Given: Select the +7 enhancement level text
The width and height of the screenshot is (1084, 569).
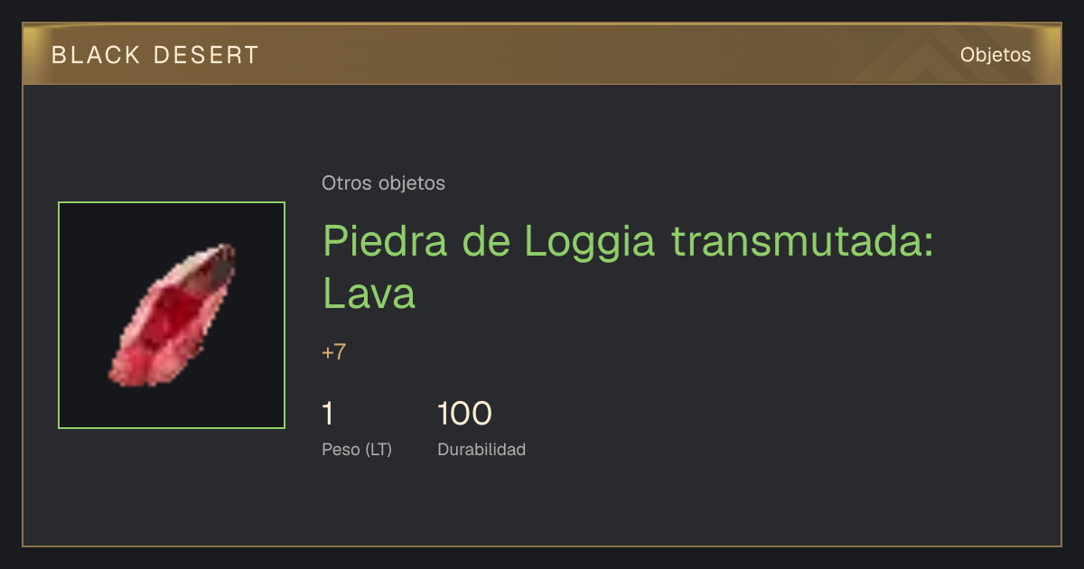Looking at the screenshot, I should point(333,352).
